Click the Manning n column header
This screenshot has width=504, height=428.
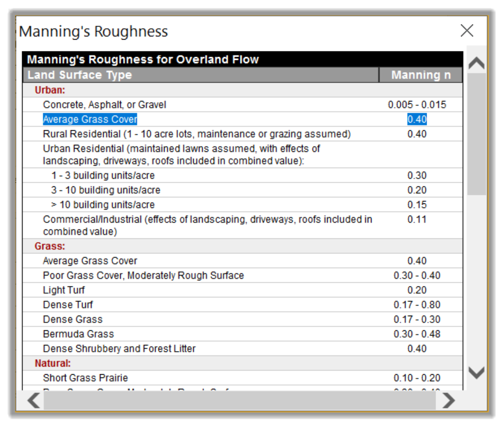click(x=421, y=75)
